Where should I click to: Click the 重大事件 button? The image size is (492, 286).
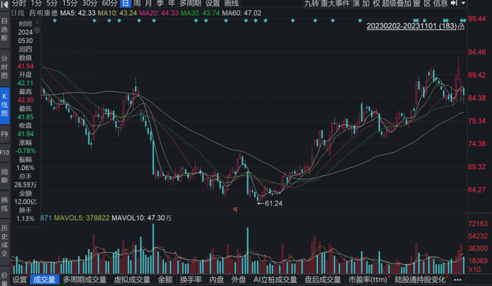335,4
